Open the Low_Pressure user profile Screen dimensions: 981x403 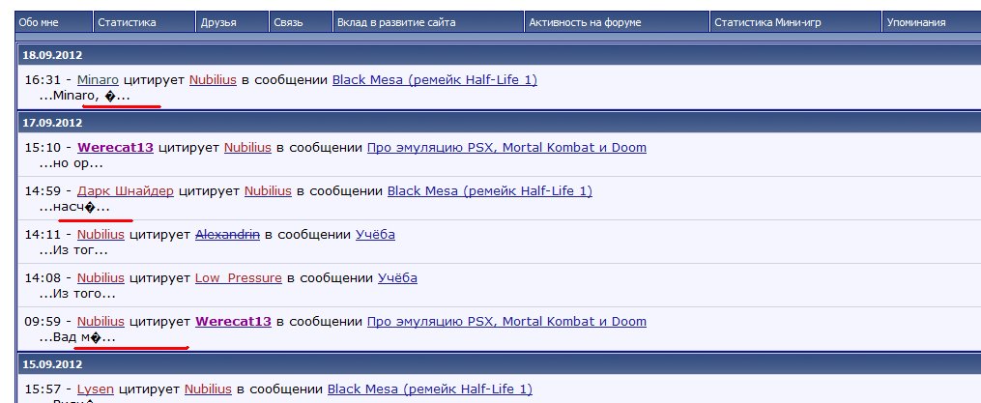(x=238, y=278)
